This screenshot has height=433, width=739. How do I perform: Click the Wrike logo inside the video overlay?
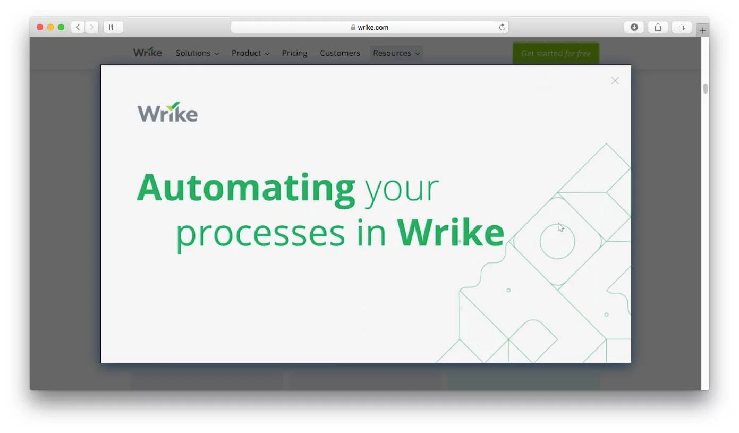(167, 112)
